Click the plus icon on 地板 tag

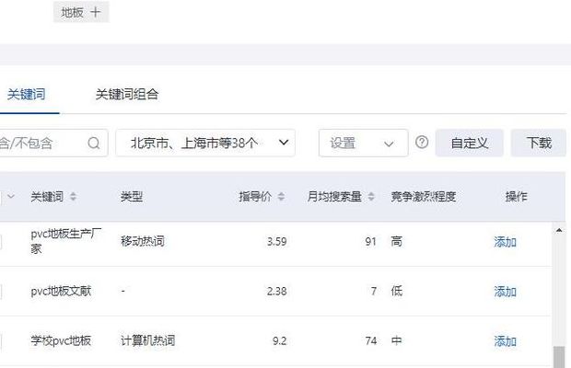tap(96, 12)
